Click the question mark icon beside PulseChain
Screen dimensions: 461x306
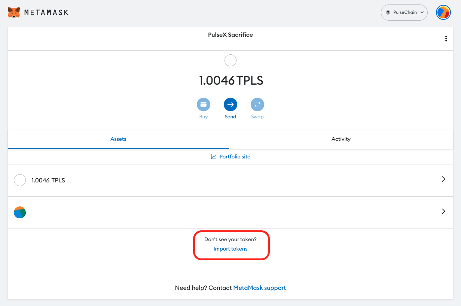pyautogui.click(x=388, y=12)
